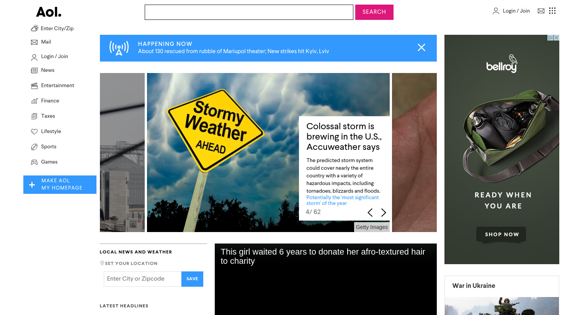588x315 pixels.
Task: Go to the next slideshow story
Action: coord(384,213)
